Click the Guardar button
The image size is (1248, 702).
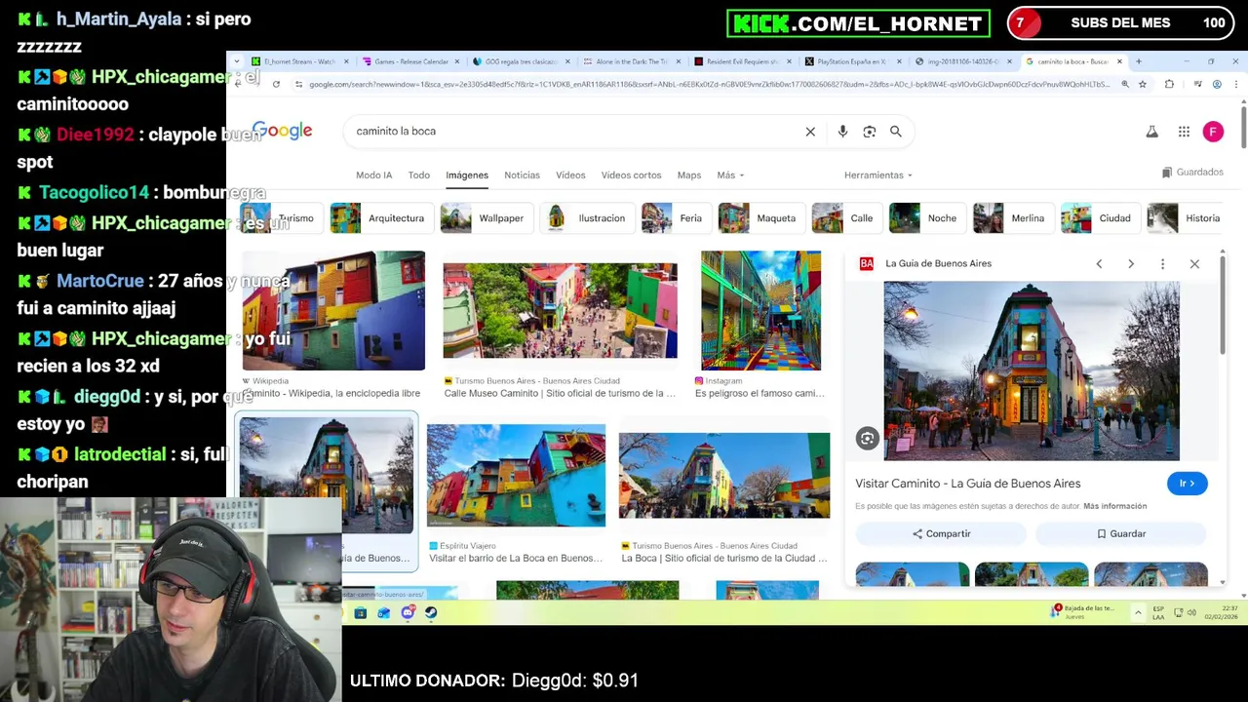click(x=1121, y=534)
